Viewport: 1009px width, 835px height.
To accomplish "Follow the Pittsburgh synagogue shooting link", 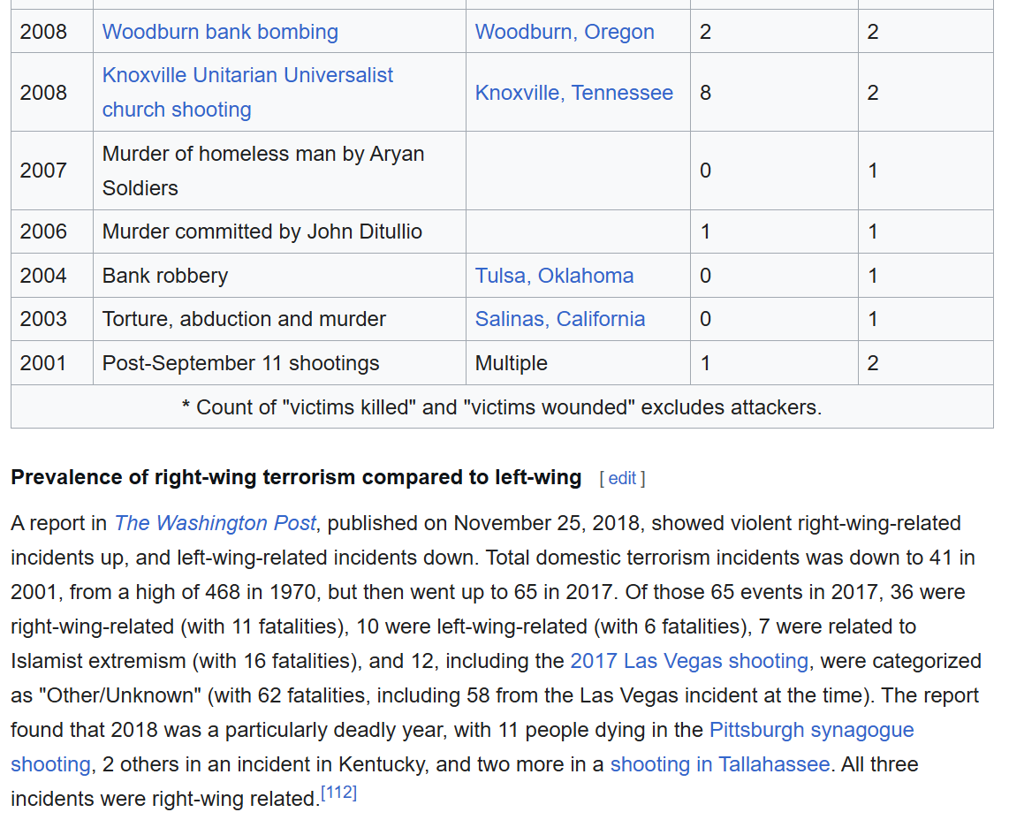I will tap(811, 730).
